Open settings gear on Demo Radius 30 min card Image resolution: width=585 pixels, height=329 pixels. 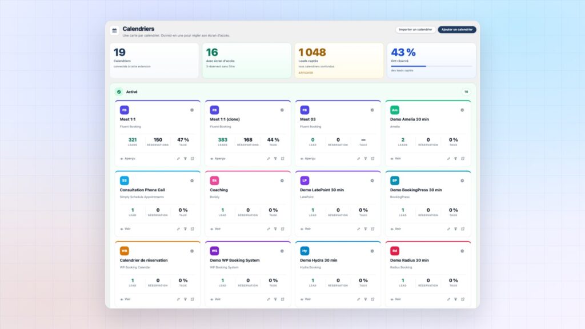click(462, 251)
